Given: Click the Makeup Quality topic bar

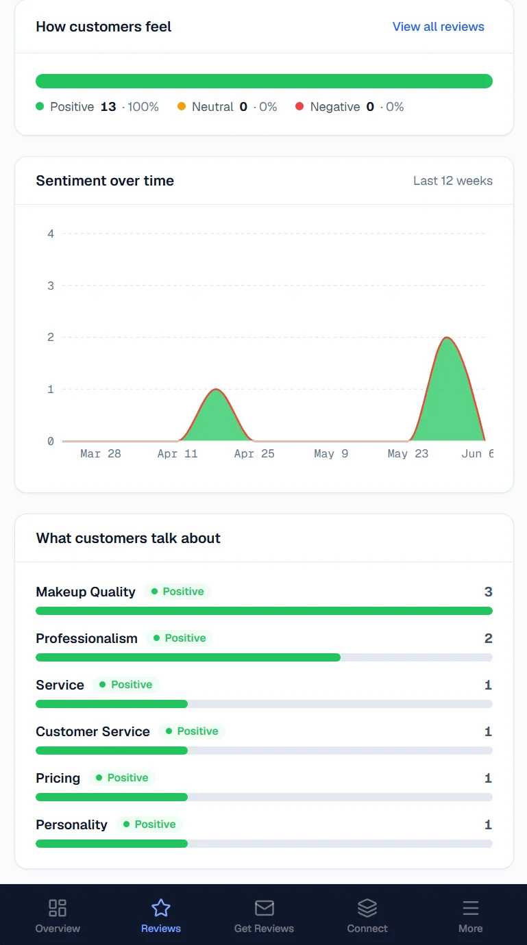Looking at the screenshot, I should [x=264, y=611].
